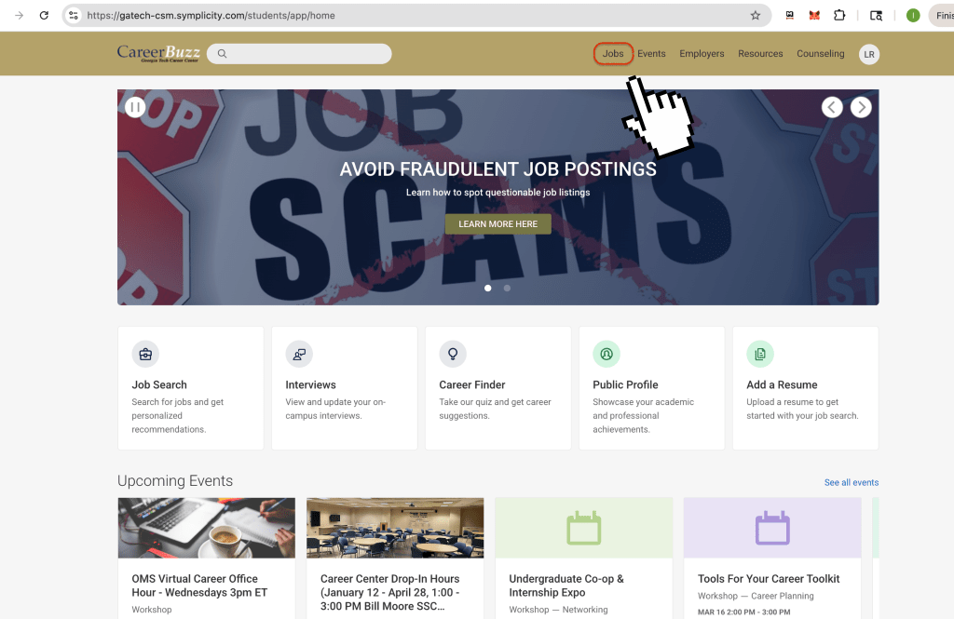Open the tab search icon in toolbar
Image resolution: width=954 pixels, height=619 pixels.
[x=876, y=15]
